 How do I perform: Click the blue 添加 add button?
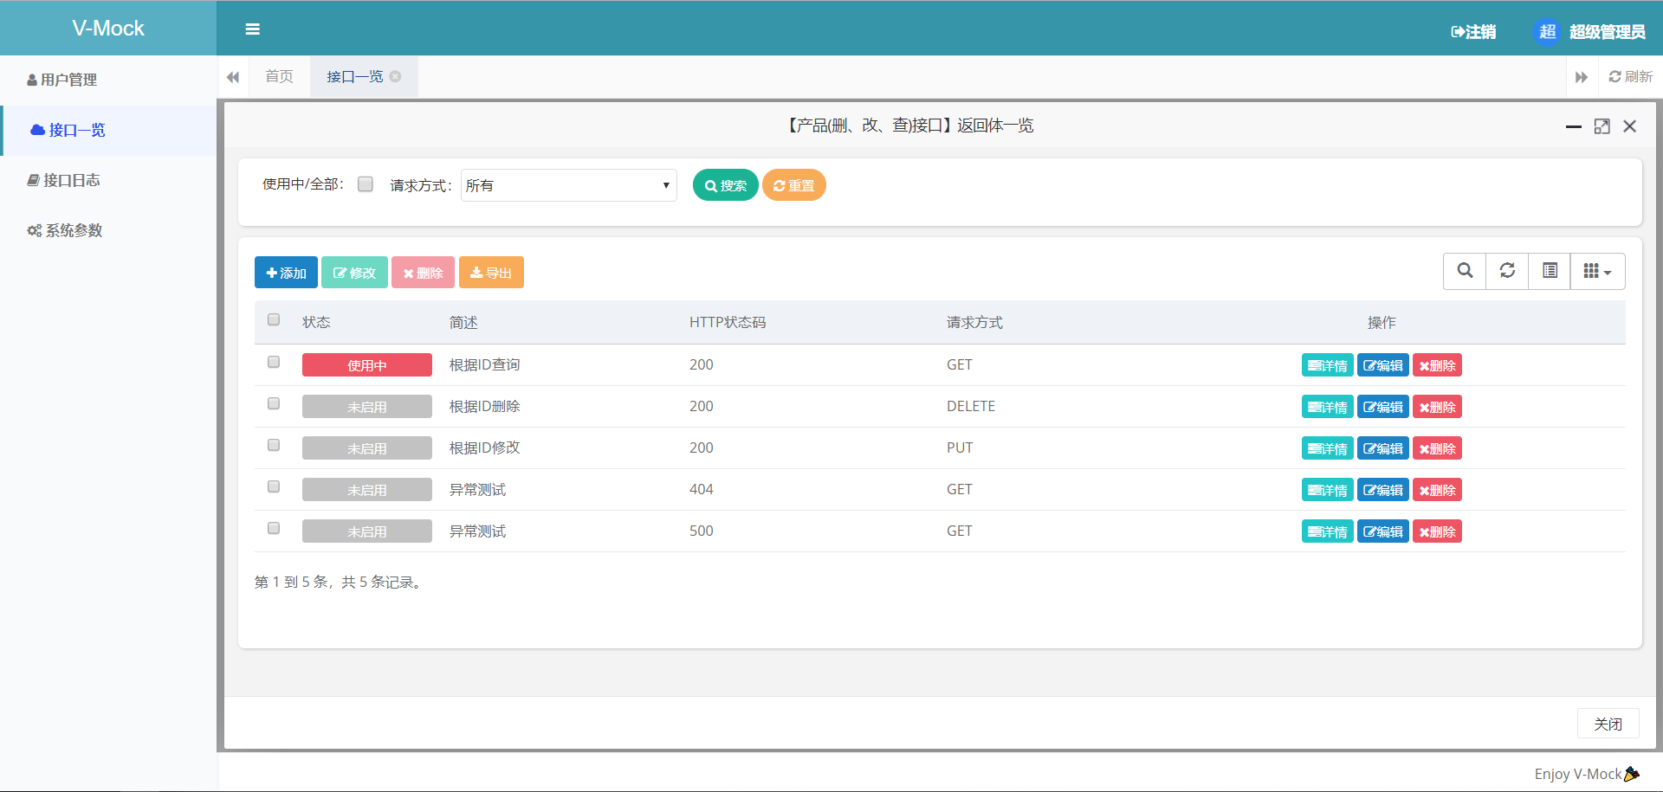[286, 273]
